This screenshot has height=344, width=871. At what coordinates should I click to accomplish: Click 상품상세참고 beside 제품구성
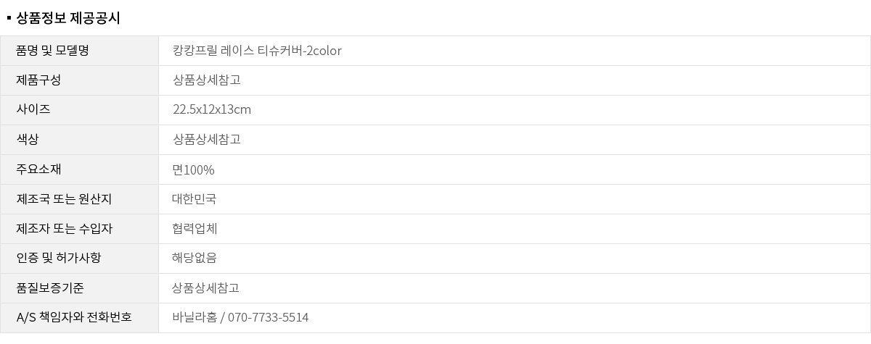[x=206, y=80]
